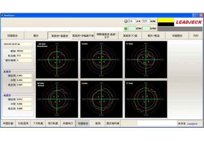Open the 研磨計劃 section
Image resolution: width=204 pixels, height=141 pixels.
8,124
